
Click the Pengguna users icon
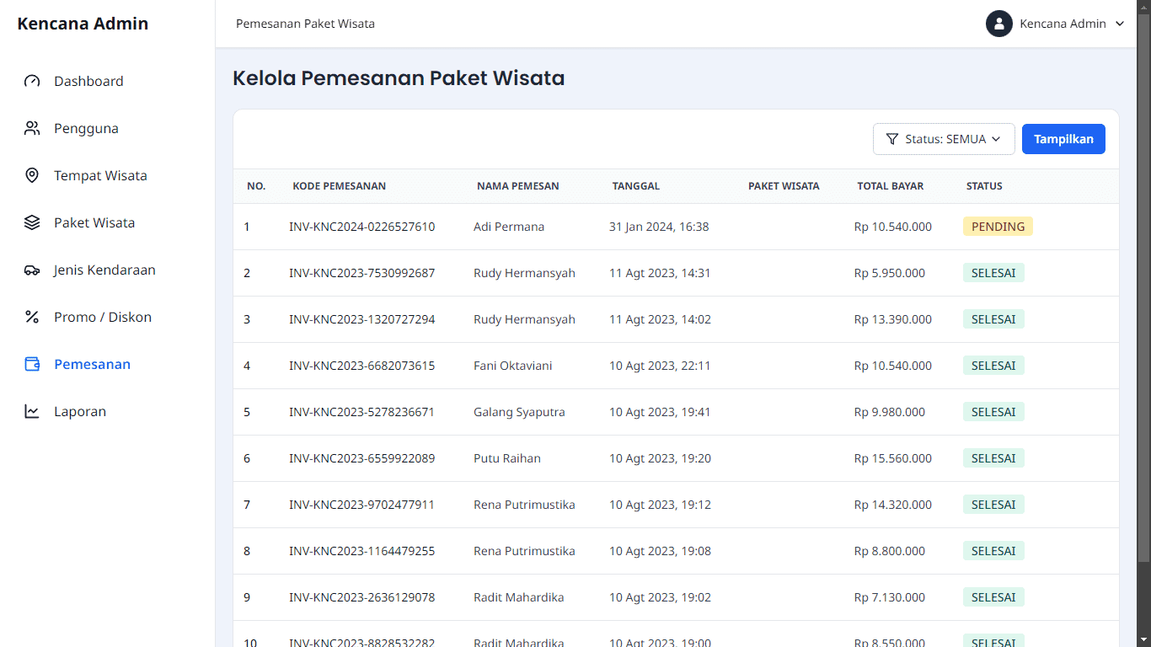(32, 129)
